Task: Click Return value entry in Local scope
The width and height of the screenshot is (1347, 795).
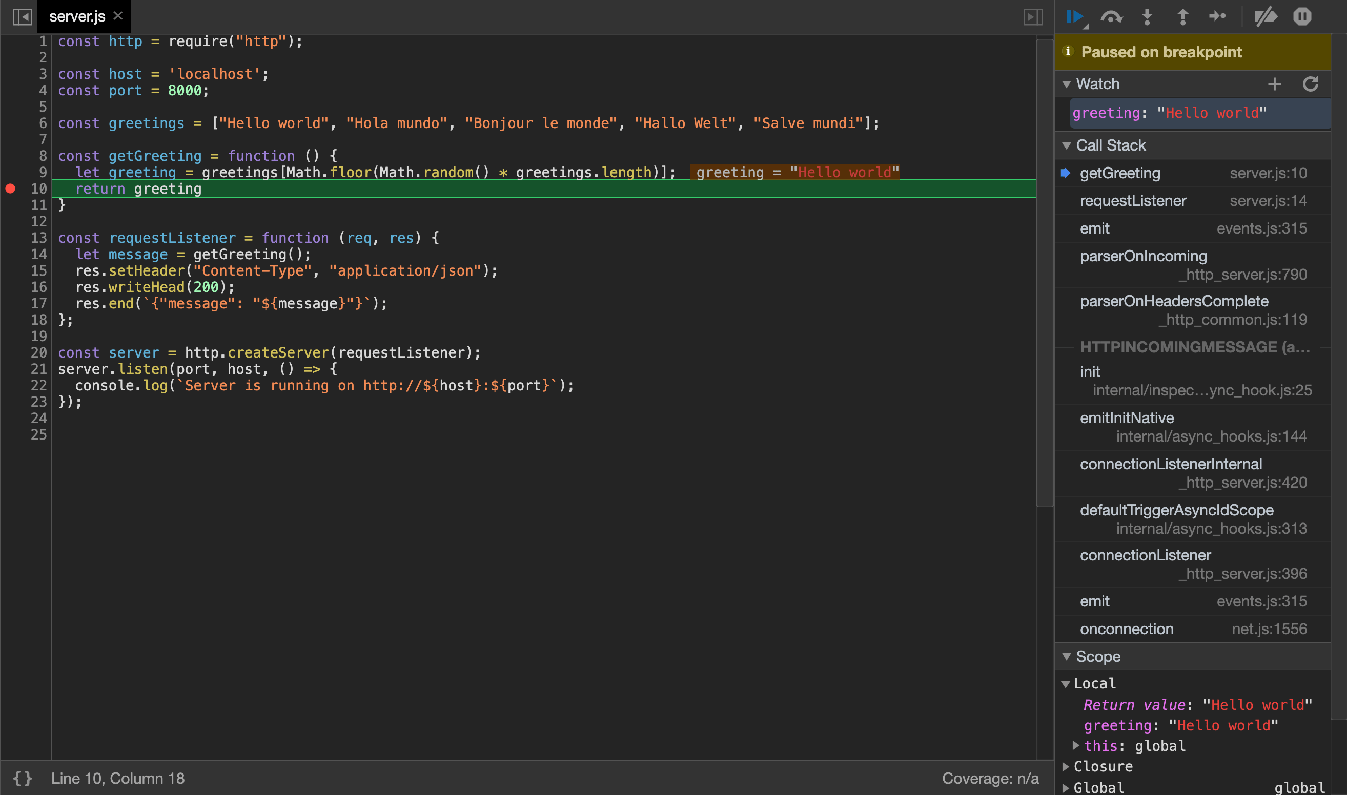Action: click(x=1197, y=705)
